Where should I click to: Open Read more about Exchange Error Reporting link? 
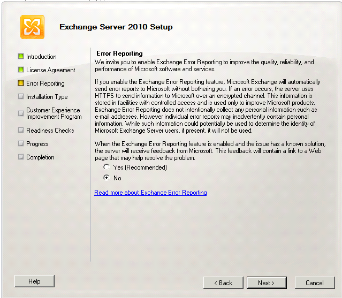tap(150, 193)
